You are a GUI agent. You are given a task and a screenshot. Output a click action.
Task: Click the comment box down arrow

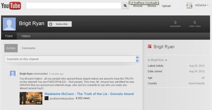click(x=137, y=61)
